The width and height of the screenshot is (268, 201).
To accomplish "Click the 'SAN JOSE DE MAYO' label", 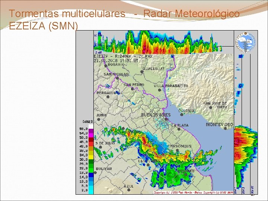I will (215, 105).
